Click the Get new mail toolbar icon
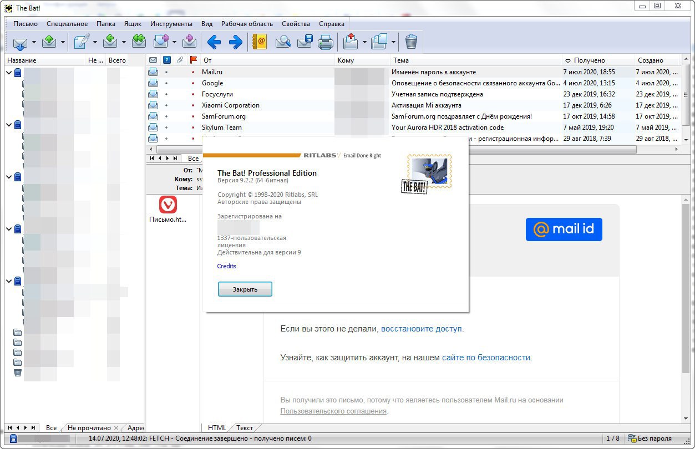Screen dimensions: 695x449 (20, 42)
